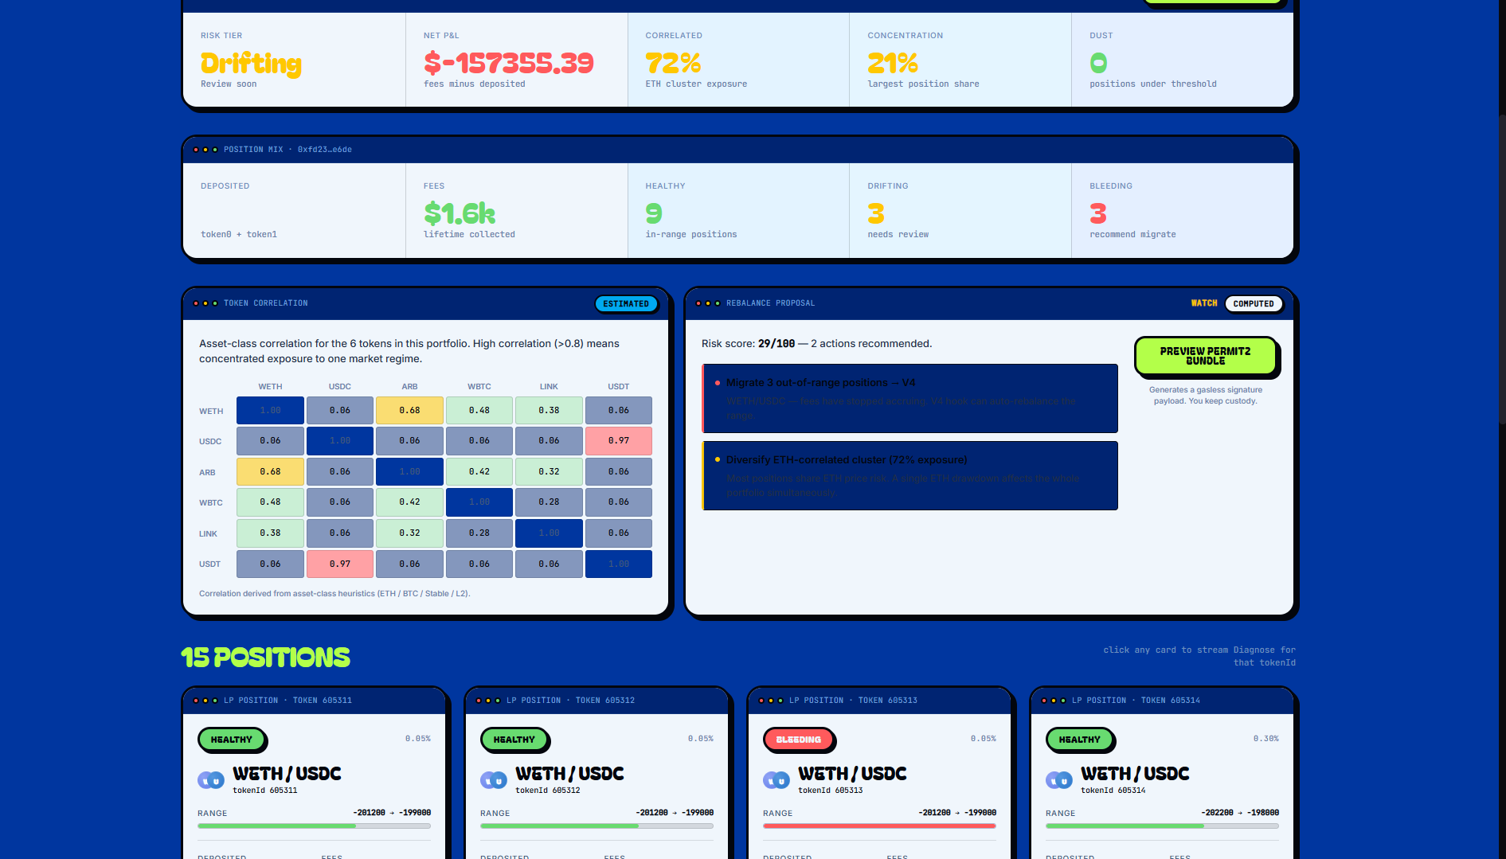The width and height of the screenshot is (1506, 859).
Task: Click the WETH/USDC token pair icon on position 605311
Action: point(211,780)
